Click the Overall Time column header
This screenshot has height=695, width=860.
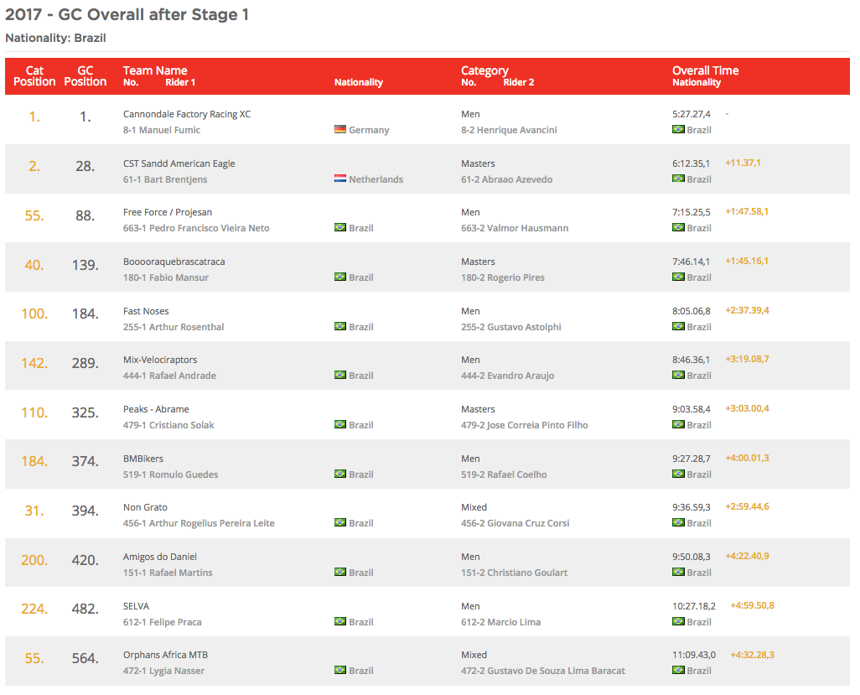pos(705,70)
